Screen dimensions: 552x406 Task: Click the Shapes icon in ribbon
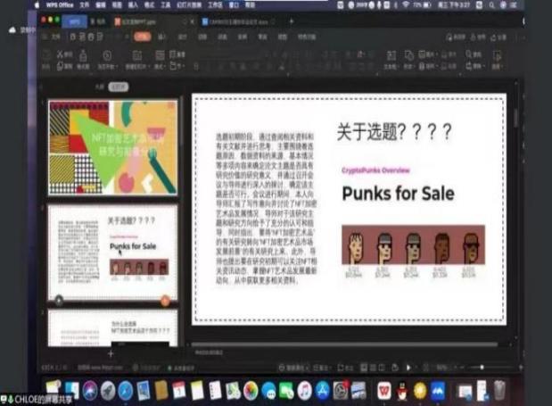408,55
